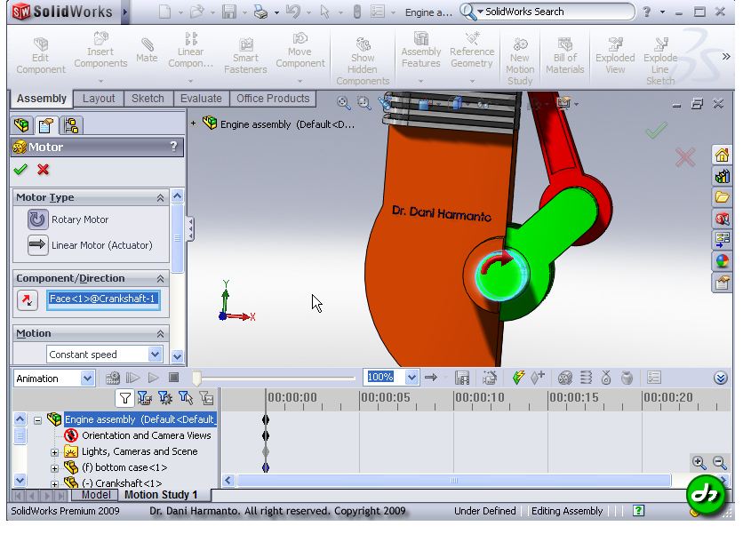Image resolution: width=743 pixels, height=542 pixels.
Task: Click the Add/Update Key icon
Action: pyautogui.click(x=538, y=378)
